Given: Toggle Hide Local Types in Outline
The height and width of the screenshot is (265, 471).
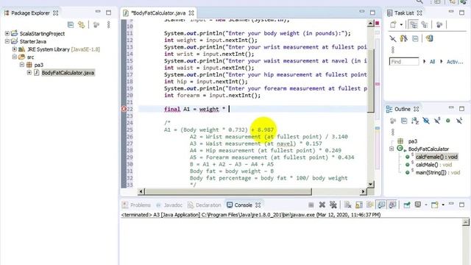Looking at the screenshot, I should tap(459, 121).
